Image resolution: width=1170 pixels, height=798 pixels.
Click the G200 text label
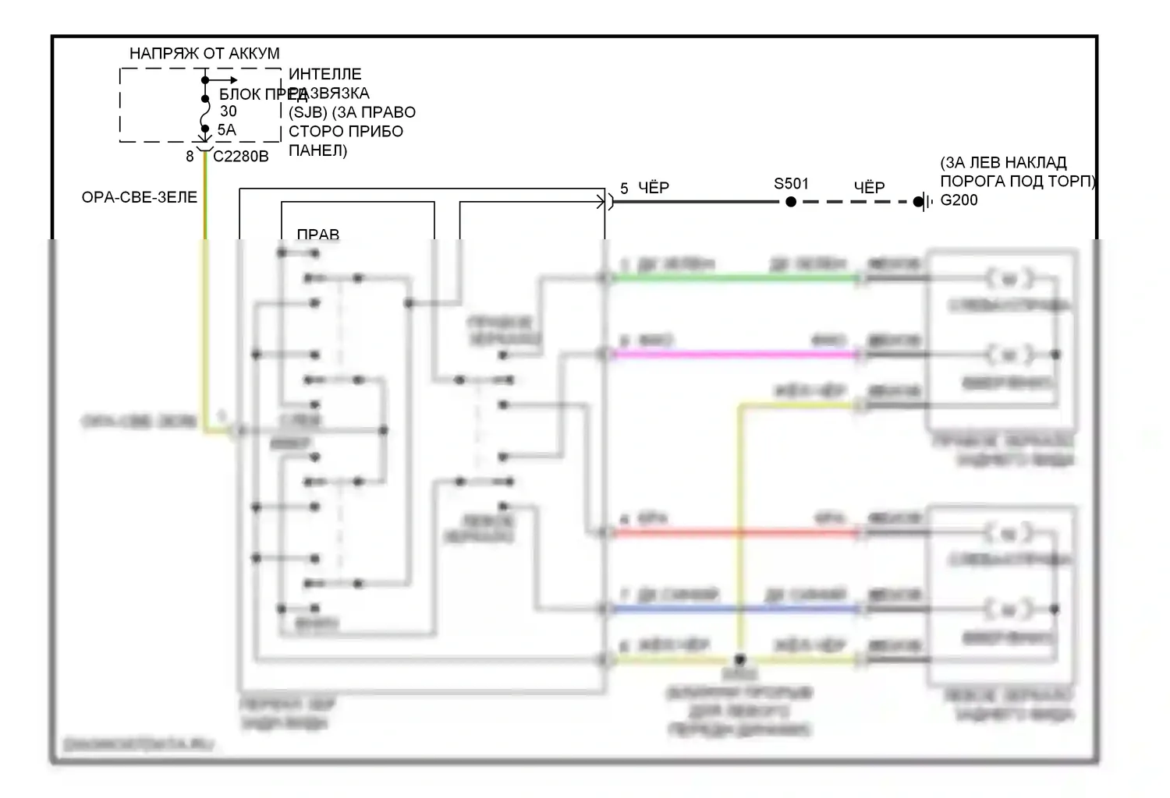click(959, 200)
